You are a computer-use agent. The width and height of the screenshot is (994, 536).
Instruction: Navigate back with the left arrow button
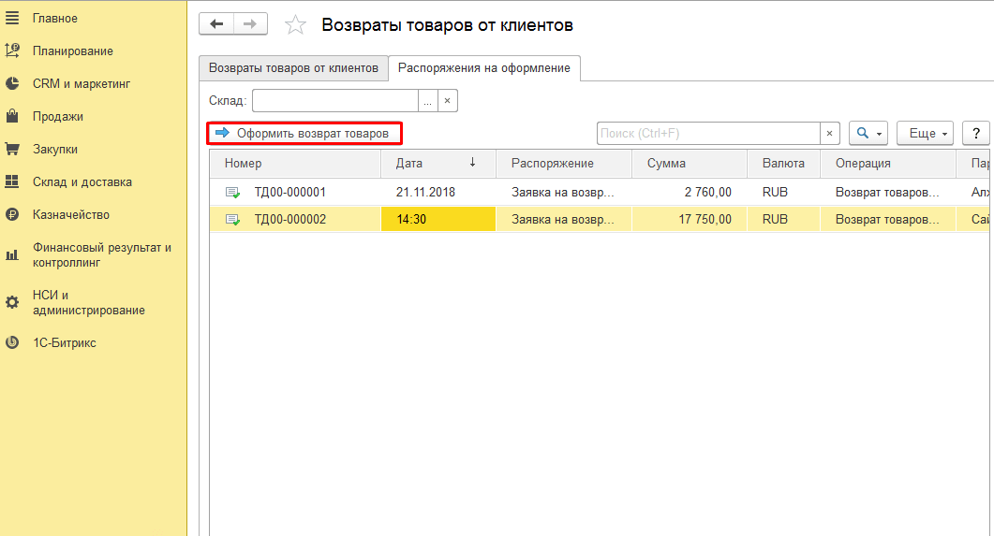(x=216, y=24)
